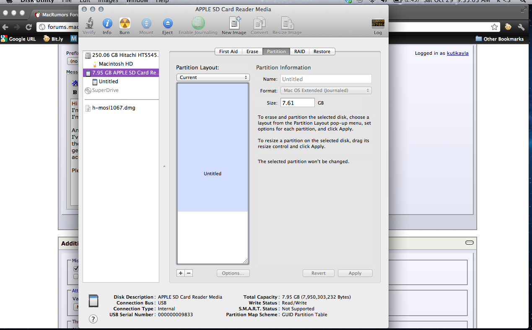The image size is (532, 330).
Task: Select Macintosh HD in sidebar
Action: click(116, 64)
